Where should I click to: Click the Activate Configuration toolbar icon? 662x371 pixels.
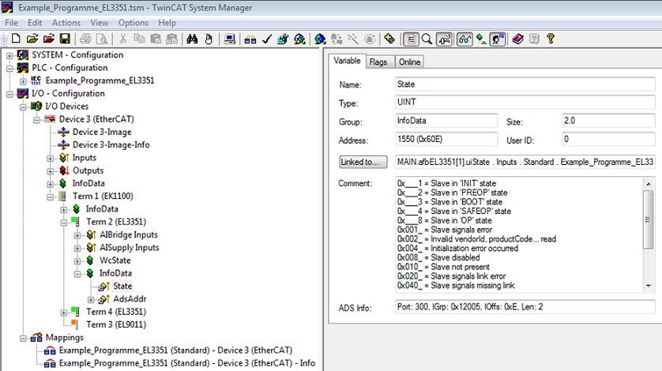click(283, 39)
